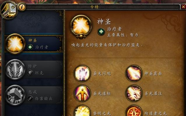
Task: Click the 圣光闪现 spell icon
Action: pos(82,73)
